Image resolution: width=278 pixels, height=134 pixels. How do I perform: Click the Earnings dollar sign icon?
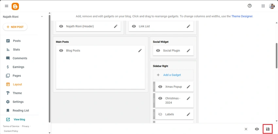pyautogui.click(x=8, y=67)
